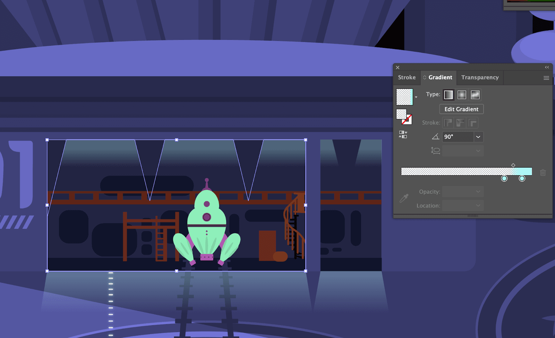Viewport: 555px width, 338px height.
Task: Click the gradient fill swatch thumbnail
Action: [404, 97]
